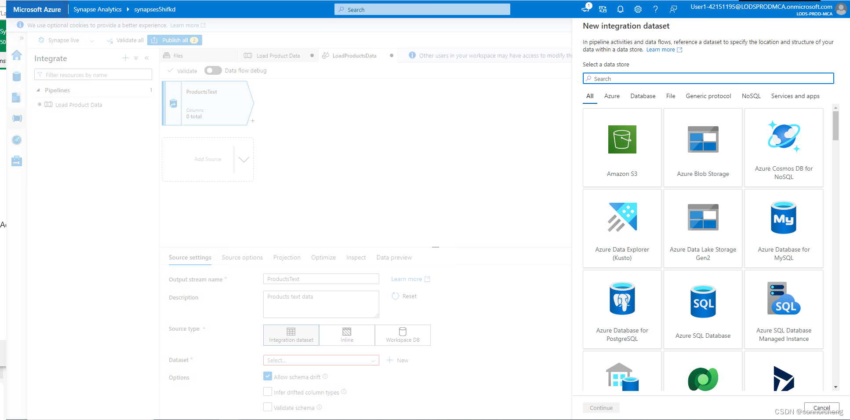
Task: Open the Develop hub icon in sidebar
Action: [17, 98]
